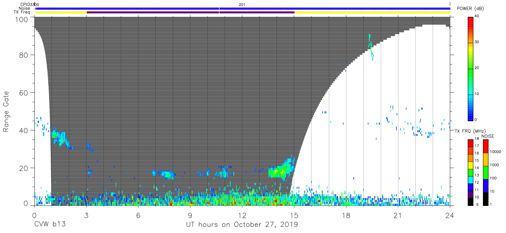Screen dimensions: 506x233
Task: Click the "CPID" row label at top
Action: click(x=24, y=5)
